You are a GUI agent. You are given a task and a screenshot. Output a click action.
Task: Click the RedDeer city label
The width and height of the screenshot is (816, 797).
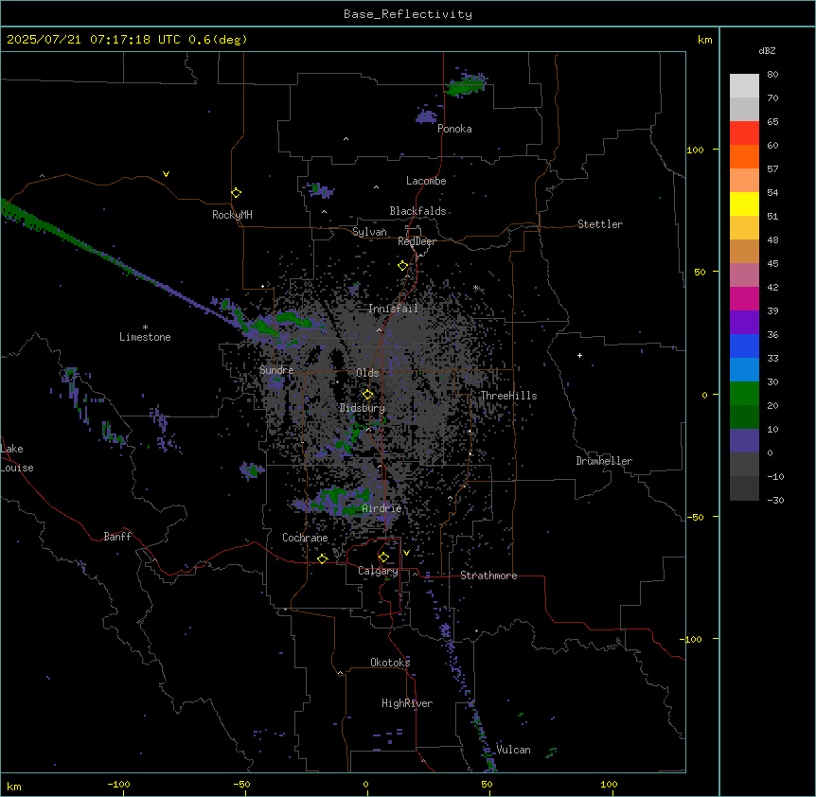[x=417, y=241]
